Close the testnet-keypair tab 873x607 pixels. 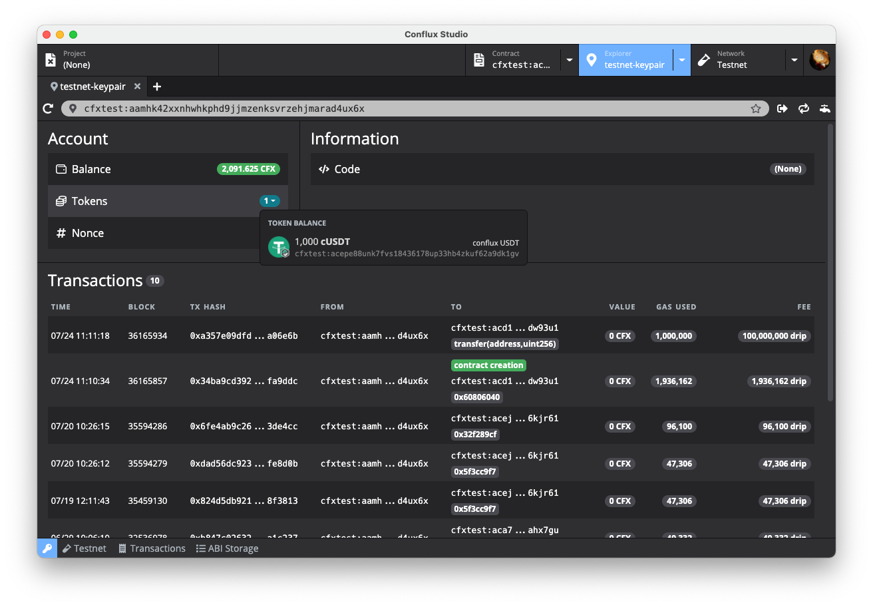[137, 87]
